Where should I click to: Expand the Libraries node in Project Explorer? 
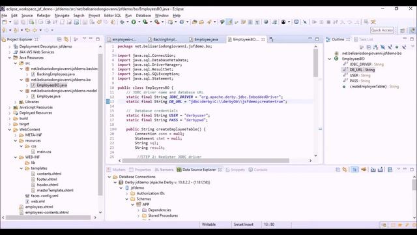pyautogui.click(x=16, y=102)
